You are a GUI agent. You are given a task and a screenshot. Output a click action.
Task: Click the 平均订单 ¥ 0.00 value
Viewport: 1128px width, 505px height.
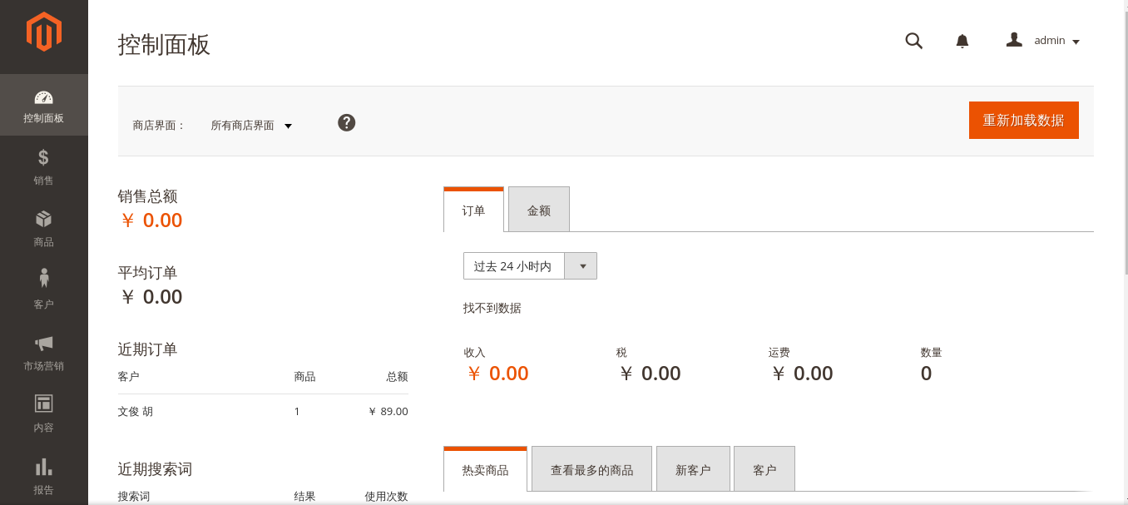pyautogui.click(x=151, y=297)
